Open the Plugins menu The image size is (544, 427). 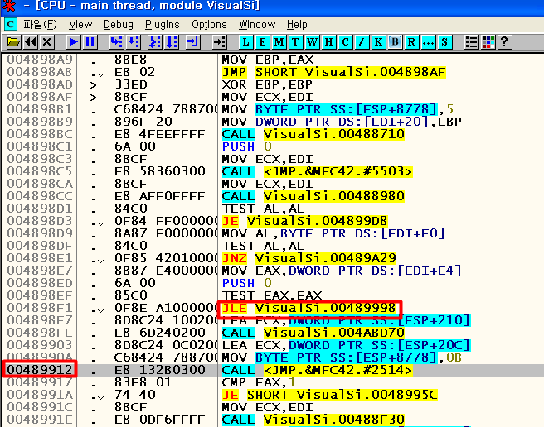(x=162, y=25)
